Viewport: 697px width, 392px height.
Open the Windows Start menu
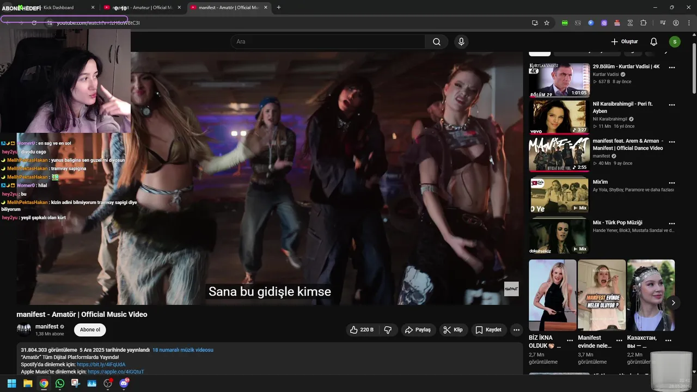11,383
